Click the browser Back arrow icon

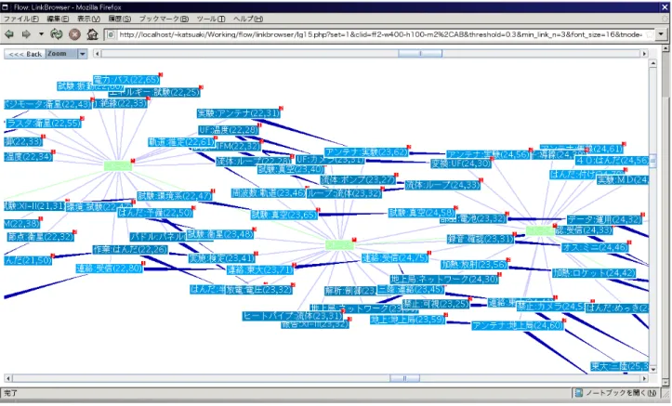9,34
